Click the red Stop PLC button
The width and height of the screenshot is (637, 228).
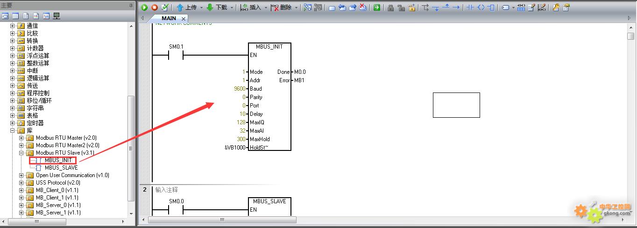click(155, 7)
